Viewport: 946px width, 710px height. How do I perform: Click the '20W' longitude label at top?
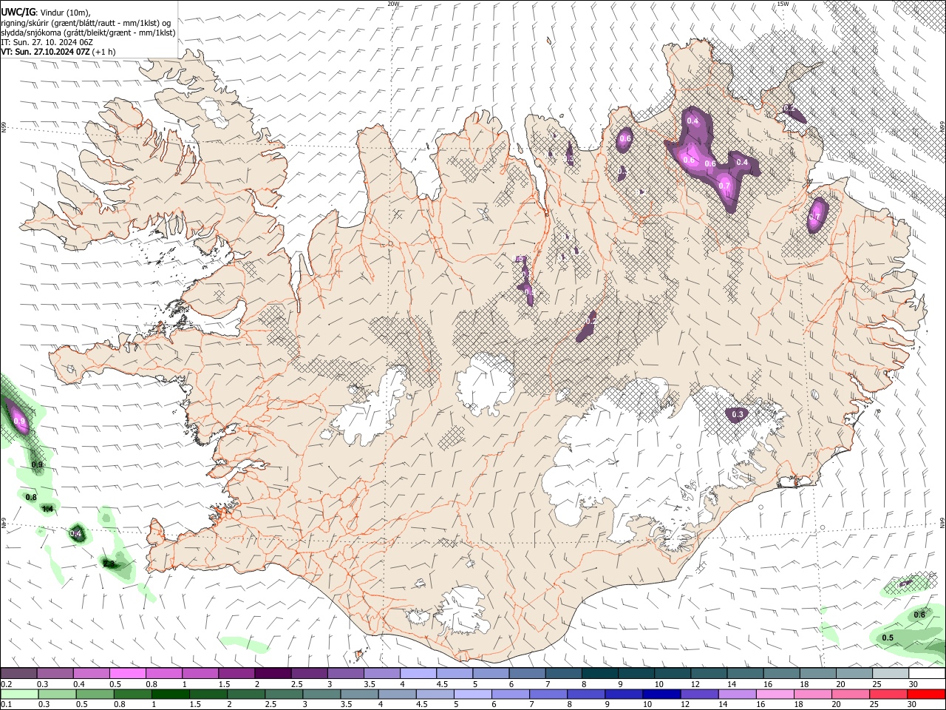coord(393,4)
